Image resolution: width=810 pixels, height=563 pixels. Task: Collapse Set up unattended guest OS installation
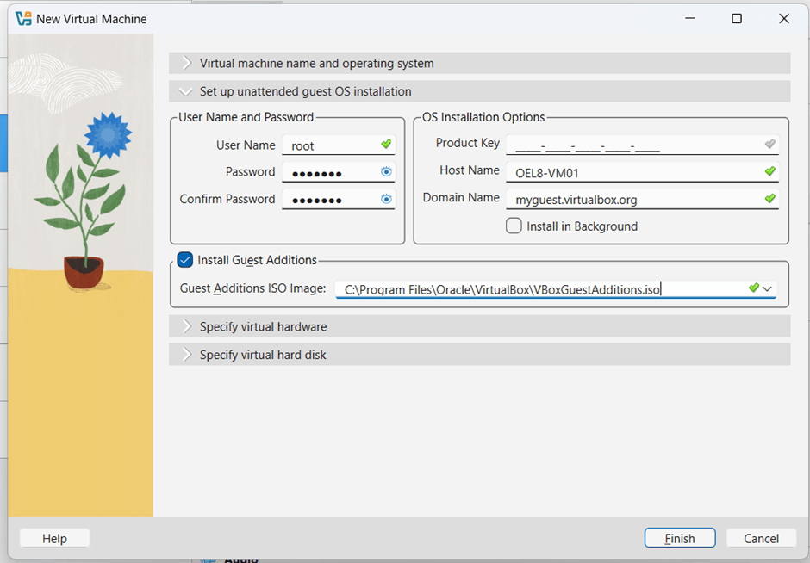coord(305,91)
